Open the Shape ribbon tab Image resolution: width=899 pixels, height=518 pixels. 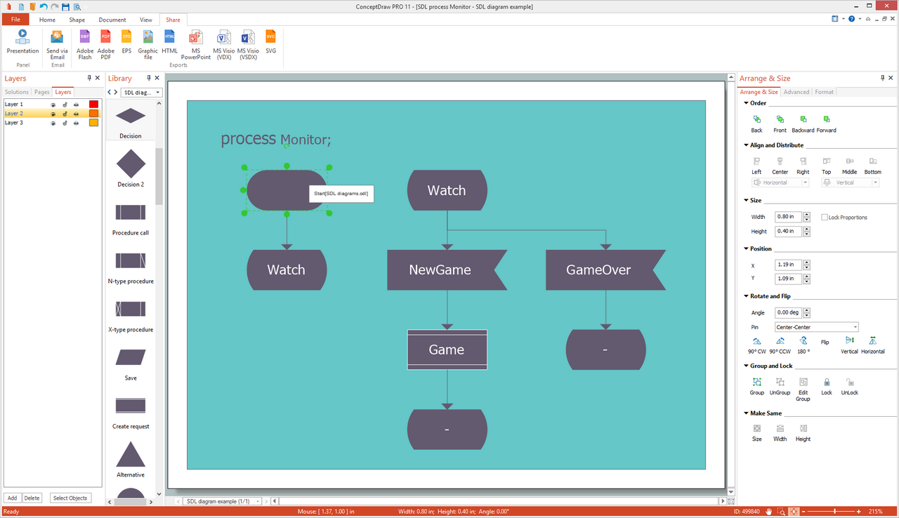(x=77, y=20)
